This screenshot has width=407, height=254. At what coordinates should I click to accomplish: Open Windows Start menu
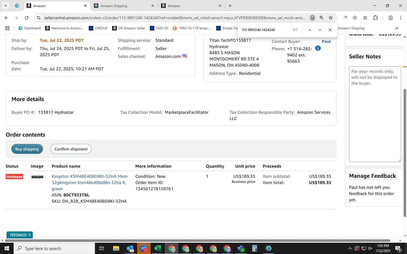point(7,248)
